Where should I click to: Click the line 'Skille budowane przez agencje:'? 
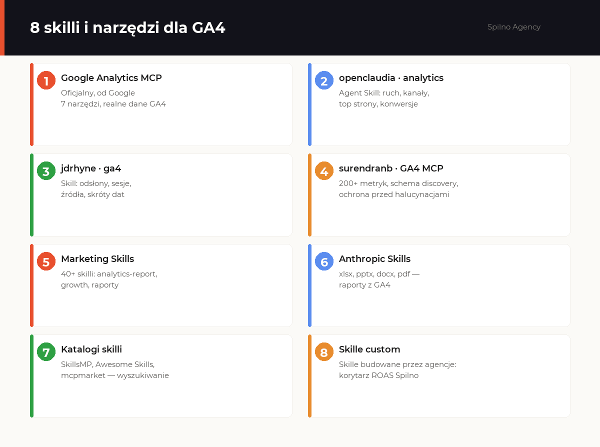397,364
